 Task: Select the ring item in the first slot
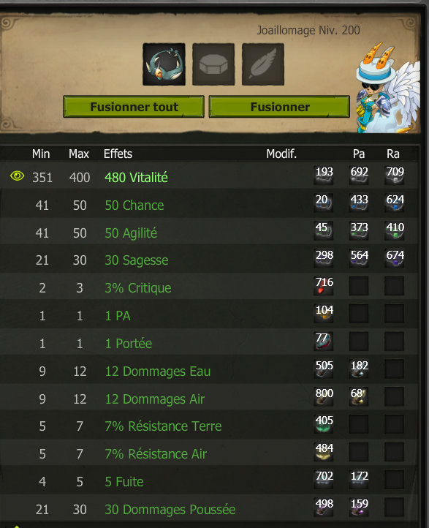pos(164,64)
